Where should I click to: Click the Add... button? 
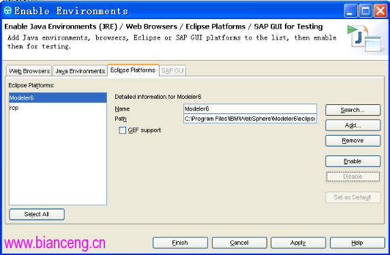352,125
